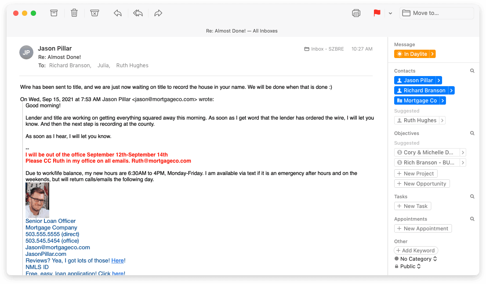Click the NMLS ID text
Screen dimensions: 486x284
(x=37, y=267)
